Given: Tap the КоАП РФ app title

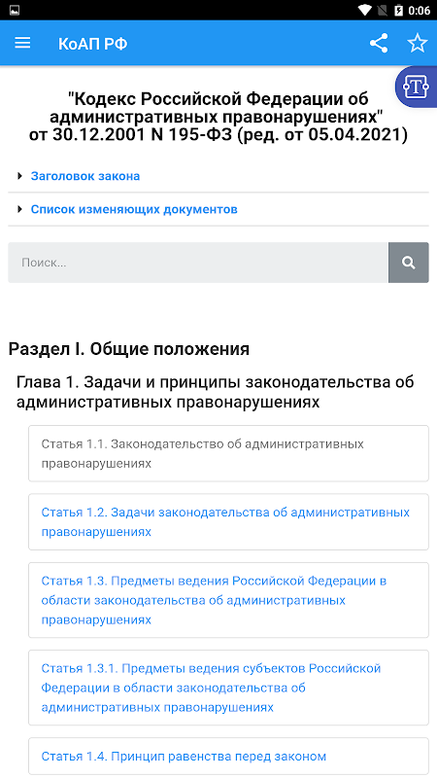Looking at the screenshot, I should coord(92,44).
